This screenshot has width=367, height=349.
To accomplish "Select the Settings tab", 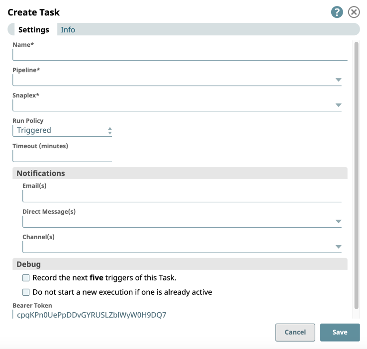I will coord(33,30).
